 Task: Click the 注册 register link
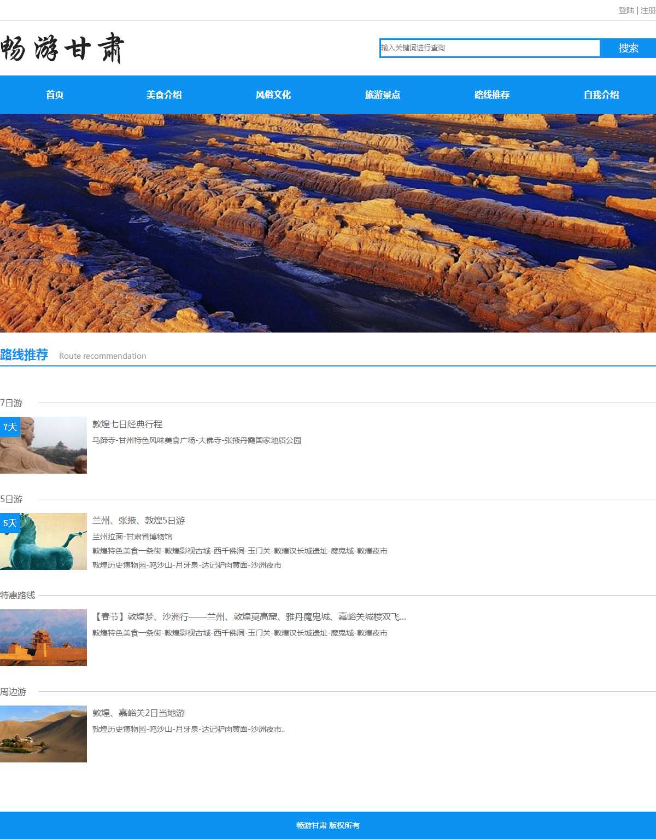(648, 10)
